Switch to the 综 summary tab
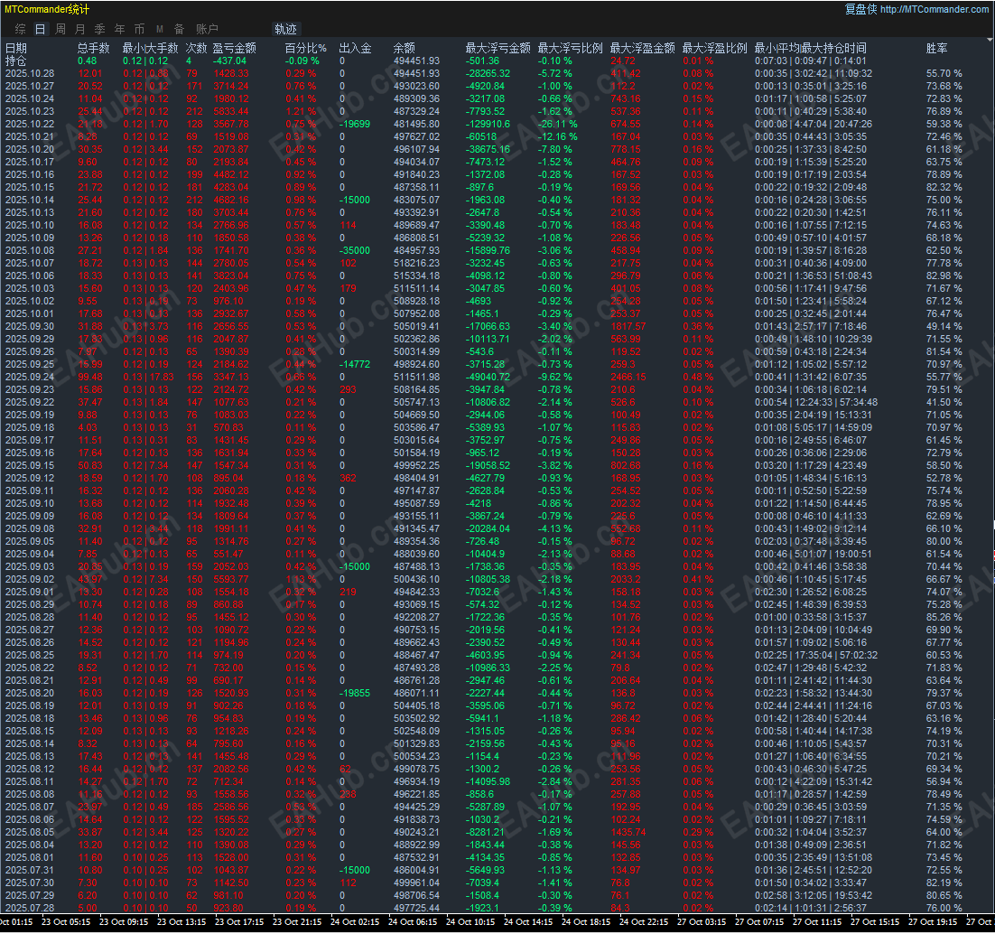The image size is (995, 934). click(x=20, y=29)
